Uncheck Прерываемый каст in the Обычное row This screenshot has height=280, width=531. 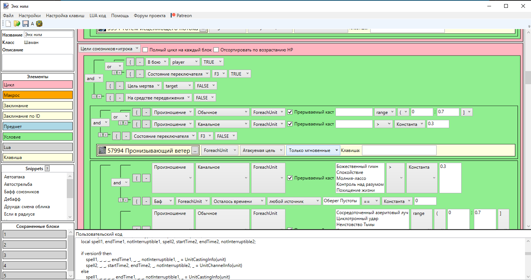pos(290,112)
